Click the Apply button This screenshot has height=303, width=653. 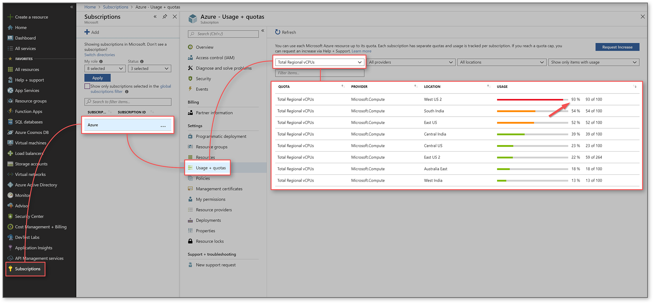pyautogui.click(x=97, y=78)
